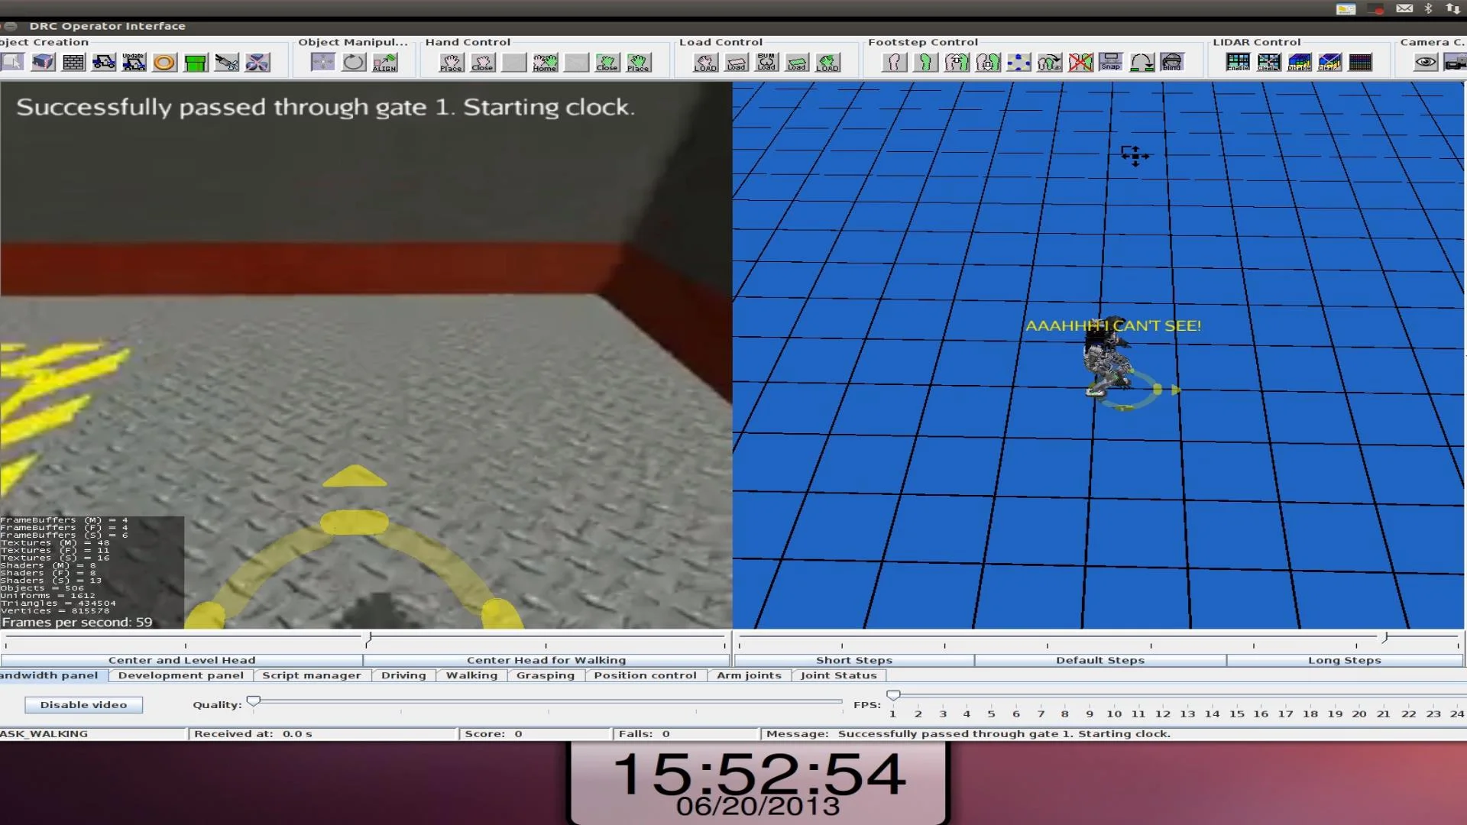Select the cursor selection tool in Object Creation

point(12,63)
